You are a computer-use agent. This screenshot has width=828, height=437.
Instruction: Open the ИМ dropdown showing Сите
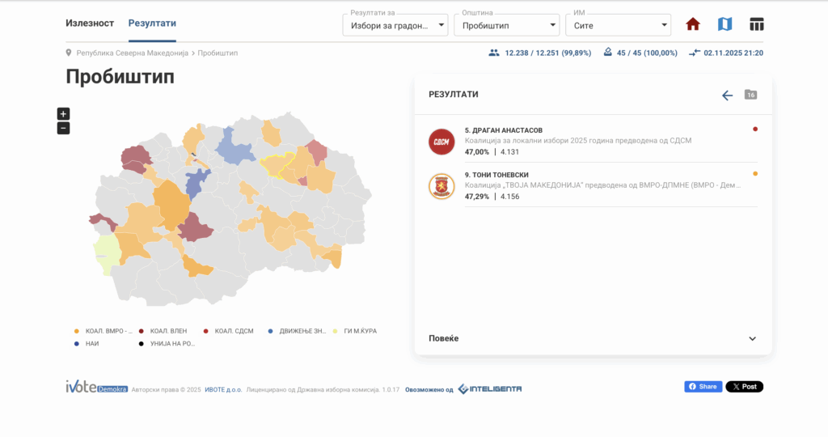(617, 26)
